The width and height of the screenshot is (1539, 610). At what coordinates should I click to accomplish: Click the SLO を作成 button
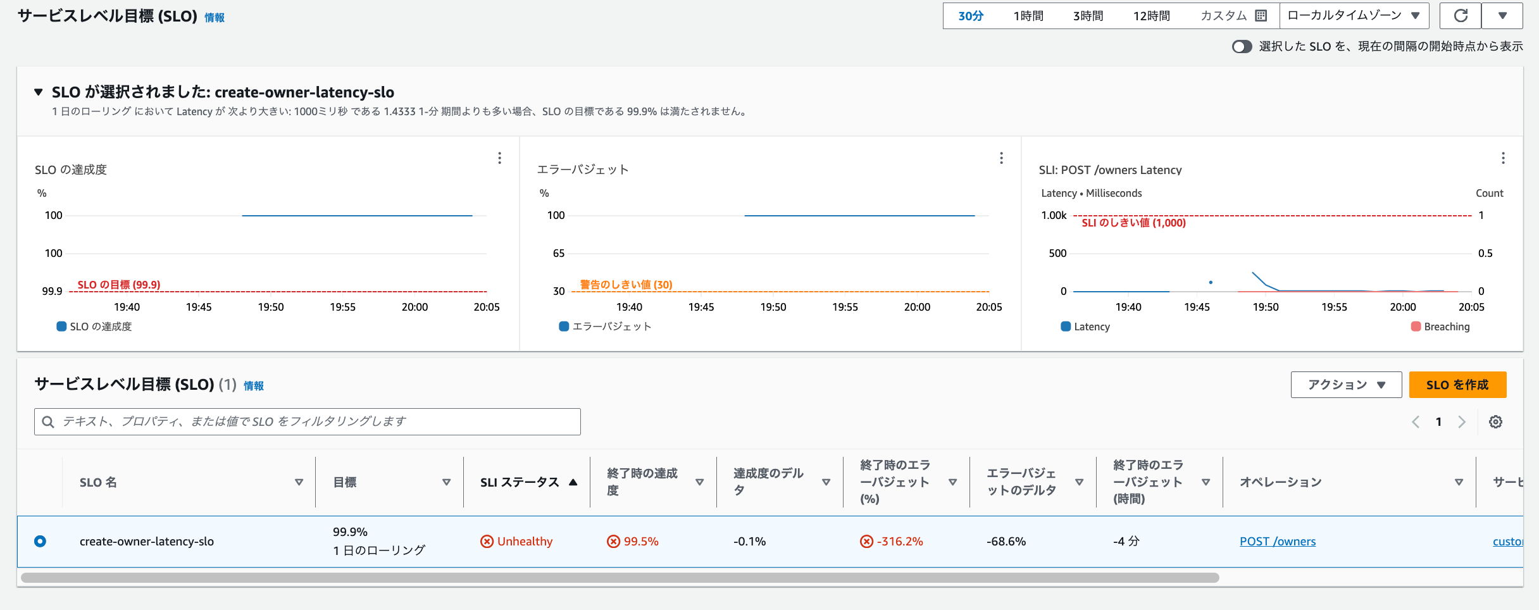pyautogui.click(x=1457, y=385)
